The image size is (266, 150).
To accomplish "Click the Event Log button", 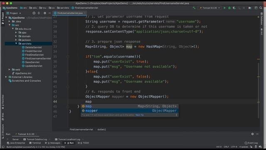I will point(251,143).
